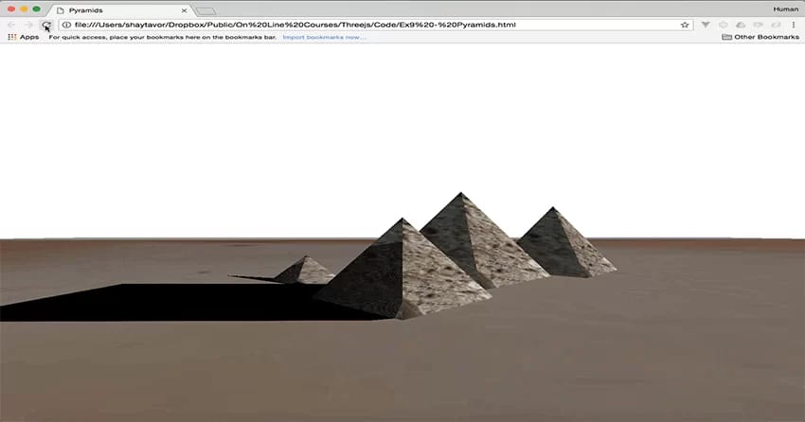Click the browser forward arrow

pos(28,25)
